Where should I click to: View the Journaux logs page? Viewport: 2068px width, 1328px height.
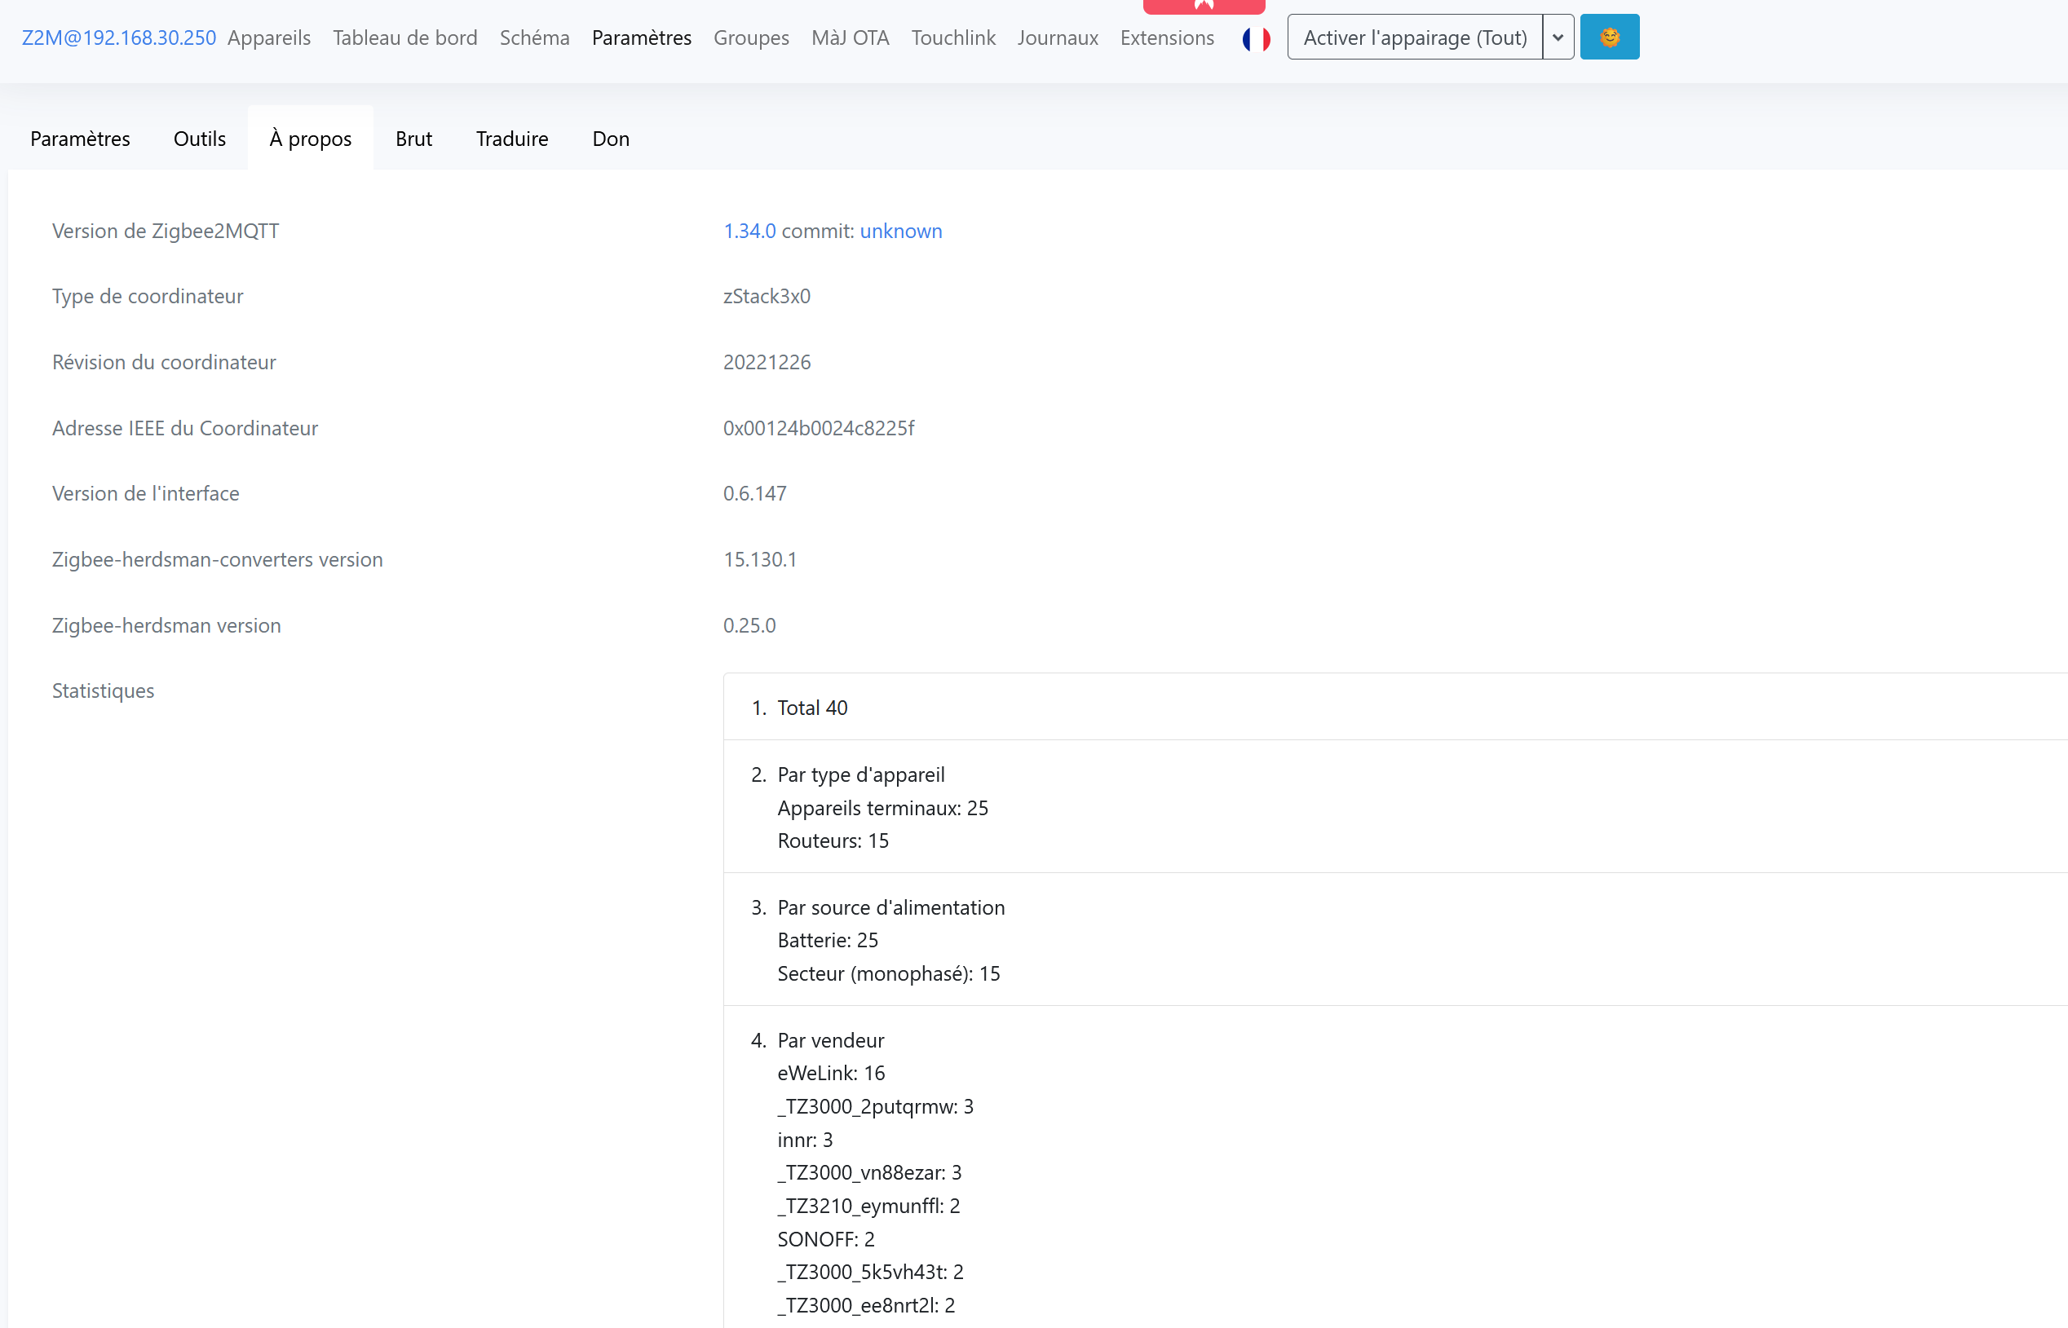(1058, 38)
